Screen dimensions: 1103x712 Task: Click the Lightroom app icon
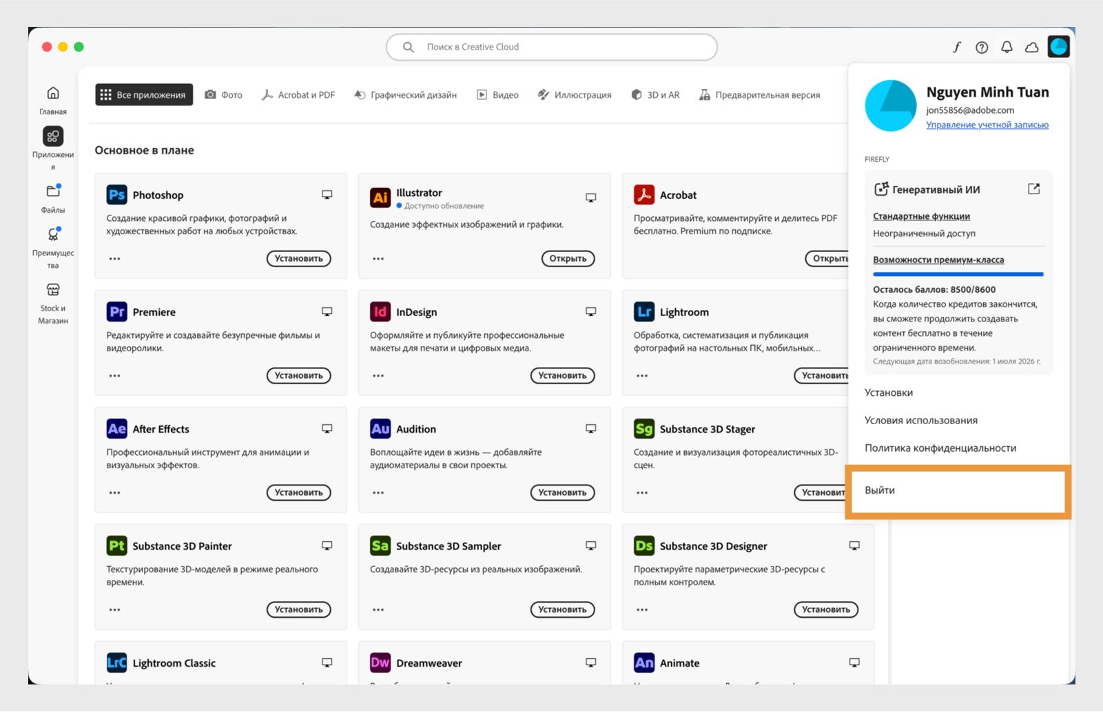[644, 312]
